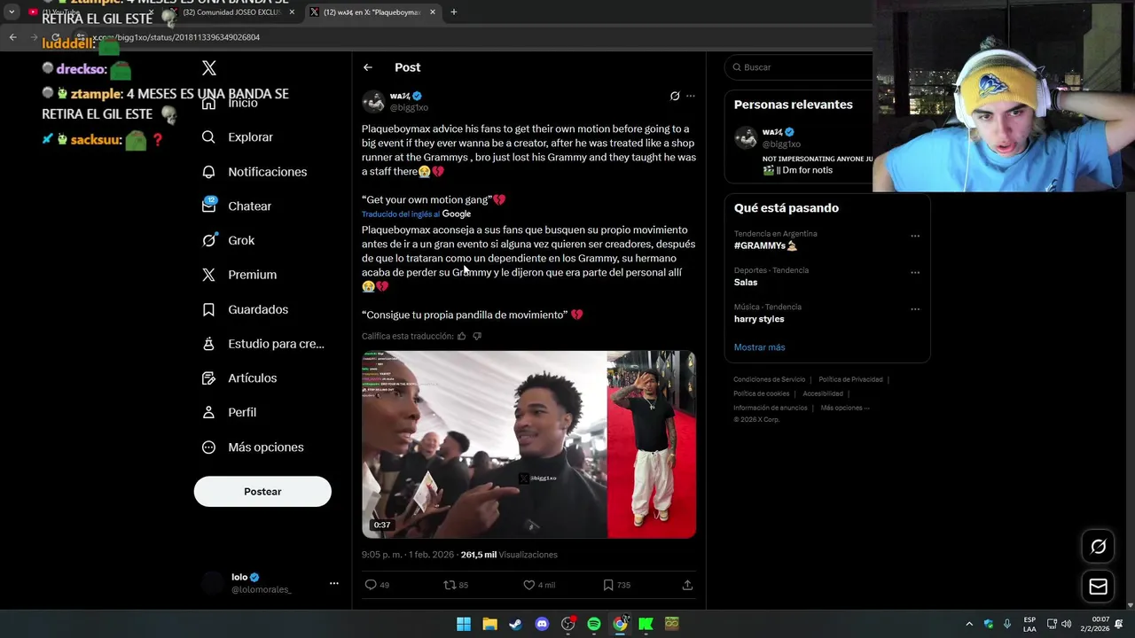
Task: Go to Explorar in the sidebar
Action: [x=237, y=137]
